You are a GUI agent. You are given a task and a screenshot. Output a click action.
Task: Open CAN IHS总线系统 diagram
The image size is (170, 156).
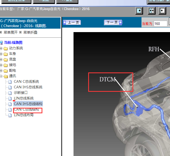(x=28, y=87)
